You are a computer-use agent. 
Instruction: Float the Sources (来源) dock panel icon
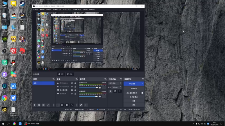click(76, 79)
